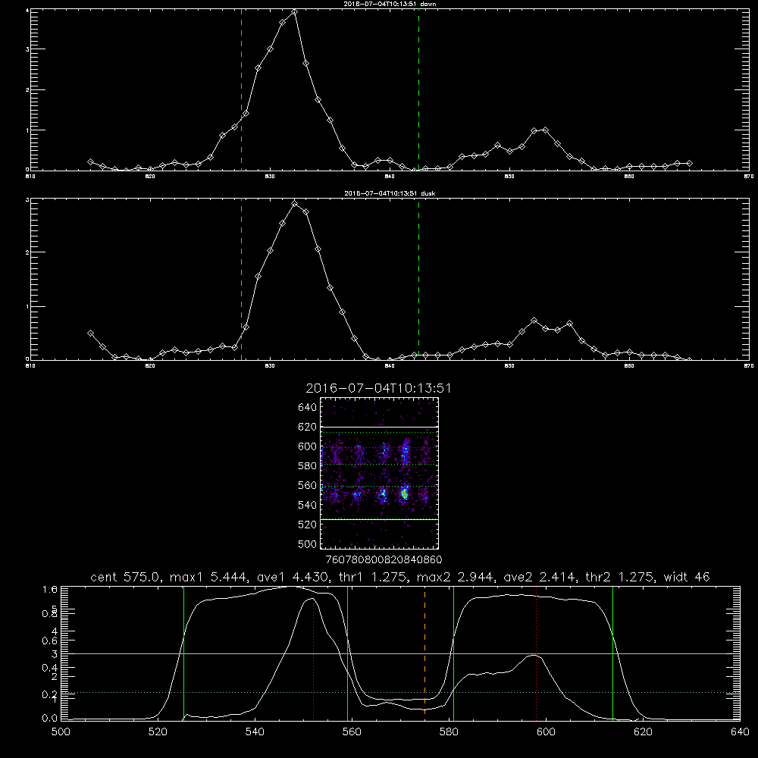758x758 pixels.
Task: Click heatmap y-axis label 500
Action: (308, 543)
